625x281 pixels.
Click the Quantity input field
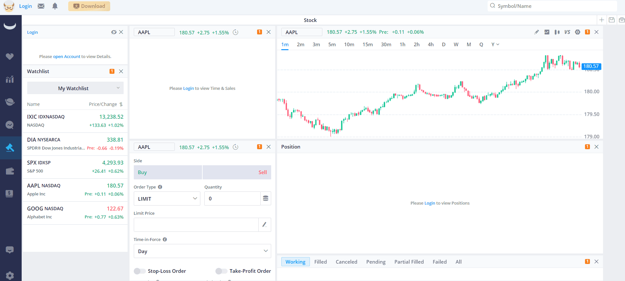(232, 198)
